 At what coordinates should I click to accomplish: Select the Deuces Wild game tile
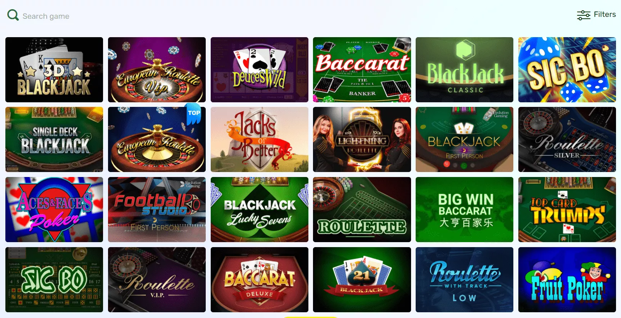259,70
